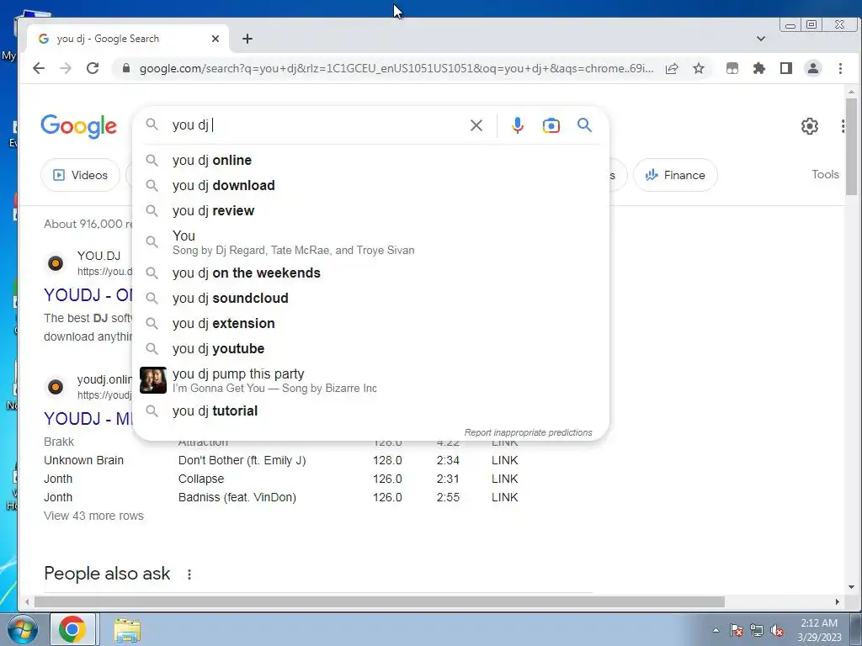Close the 'you dj - Google Search' tab
The image size is (862, 646).
coord(215,39)
